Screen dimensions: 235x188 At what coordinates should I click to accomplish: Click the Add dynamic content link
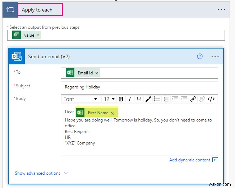(x=190, y=160)
